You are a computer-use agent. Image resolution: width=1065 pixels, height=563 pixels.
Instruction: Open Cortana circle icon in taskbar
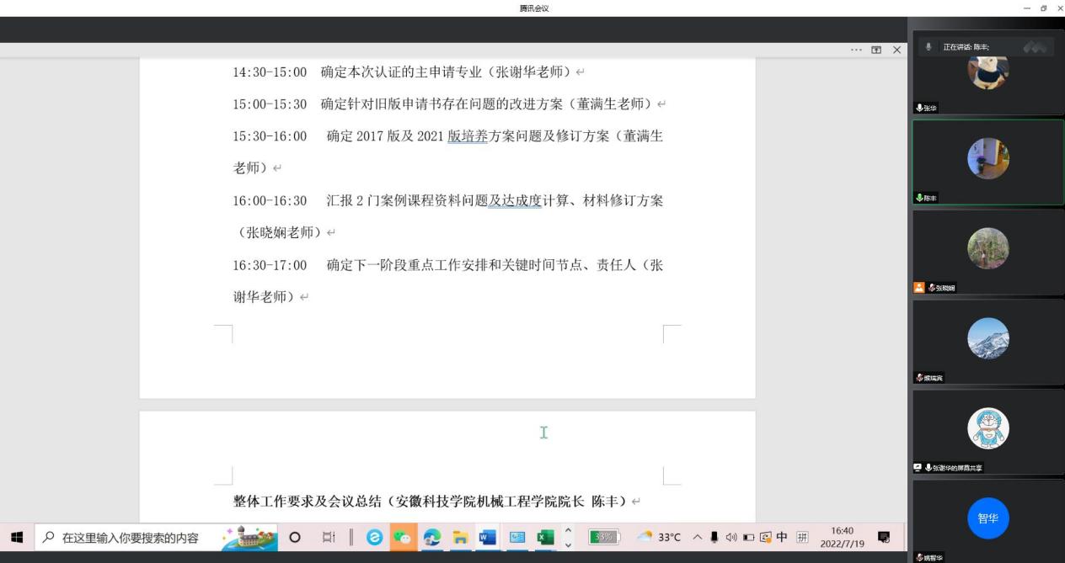coord(295,538)
